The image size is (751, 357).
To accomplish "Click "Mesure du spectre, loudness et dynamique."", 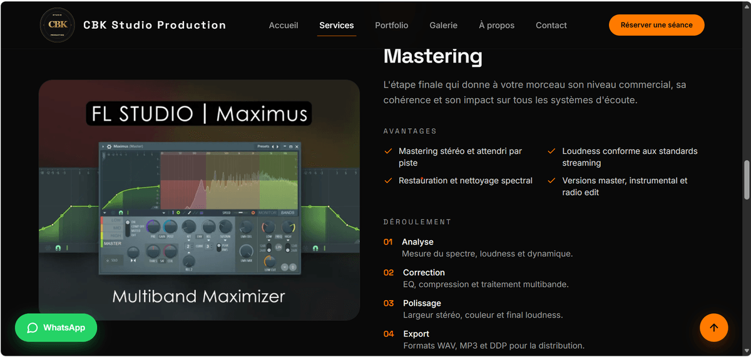I will 487,254.
